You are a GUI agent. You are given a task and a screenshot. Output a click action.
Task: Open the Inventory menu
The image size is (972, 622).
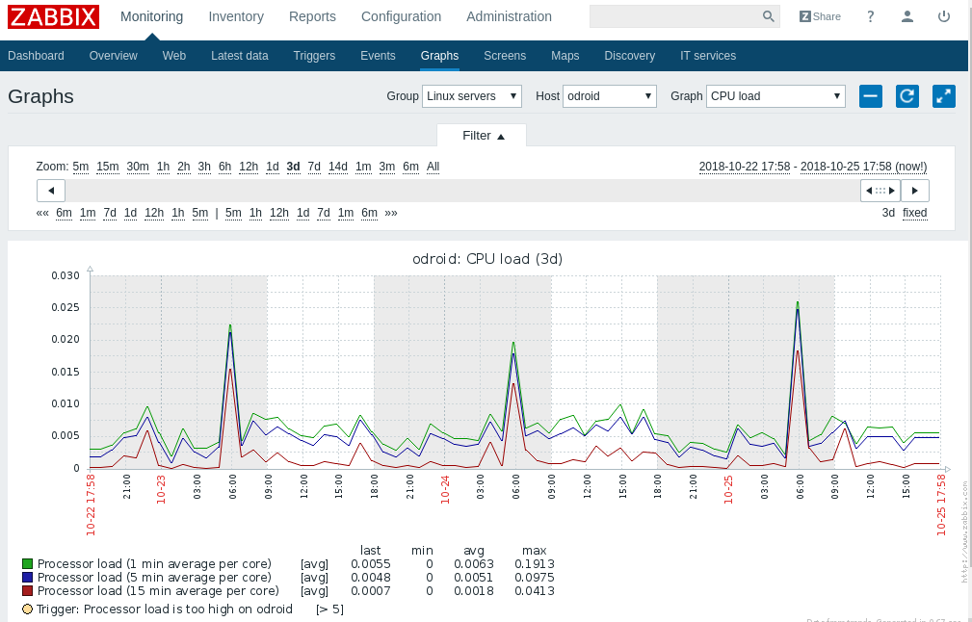click(x=236, y=16)
